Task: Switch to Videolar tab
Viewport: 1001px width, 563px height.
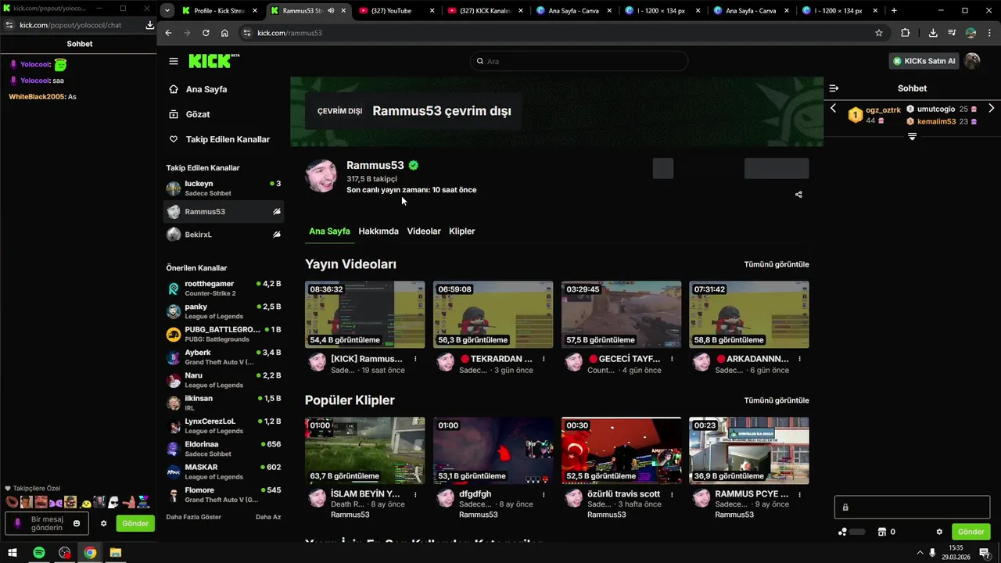Action: 424,231
